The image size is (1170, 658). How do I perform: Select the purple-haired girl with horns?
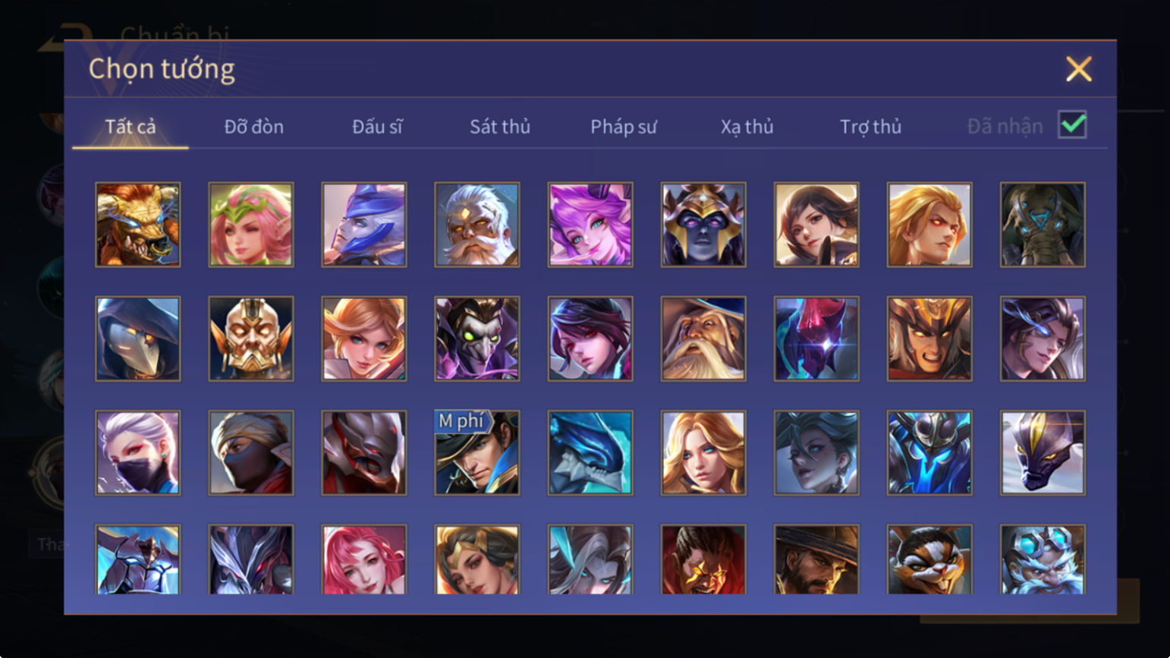click(590, 225)
